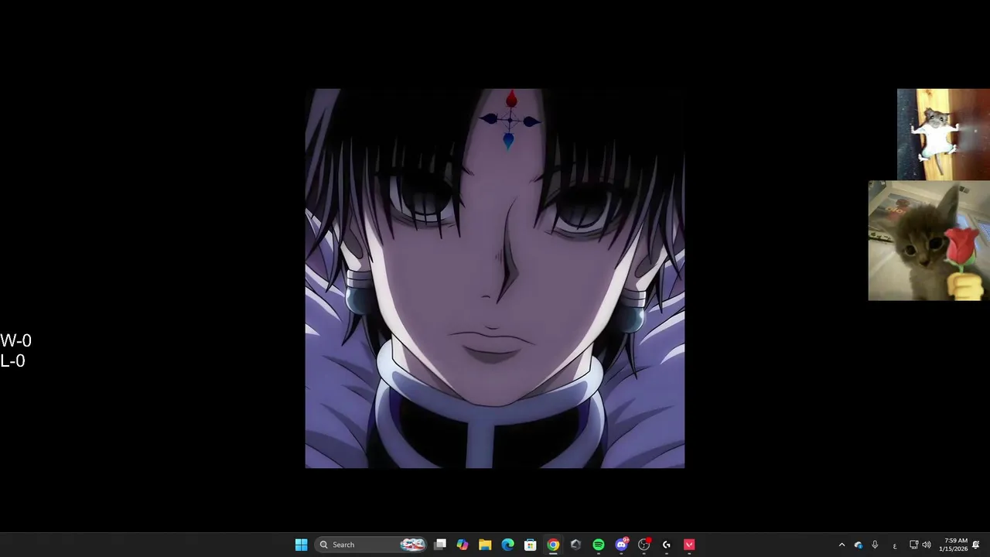Open Spotify from the taskbar
The height and width of the screenshot is (557, 990).
tap(599, 545)
